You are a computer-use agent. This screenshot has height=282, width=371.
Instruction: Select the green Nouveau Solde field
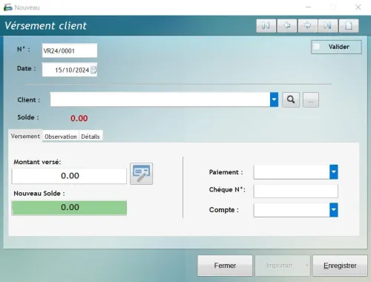(x=69, y=208)
